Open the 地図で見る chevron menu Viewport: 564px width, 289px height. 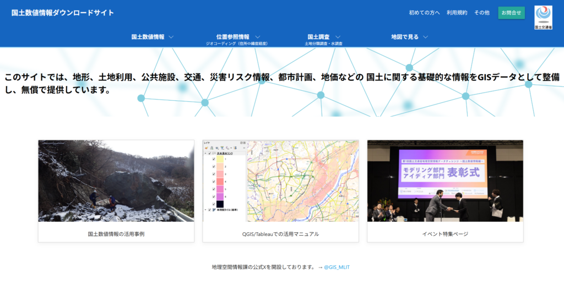click(x=426, y=37)
